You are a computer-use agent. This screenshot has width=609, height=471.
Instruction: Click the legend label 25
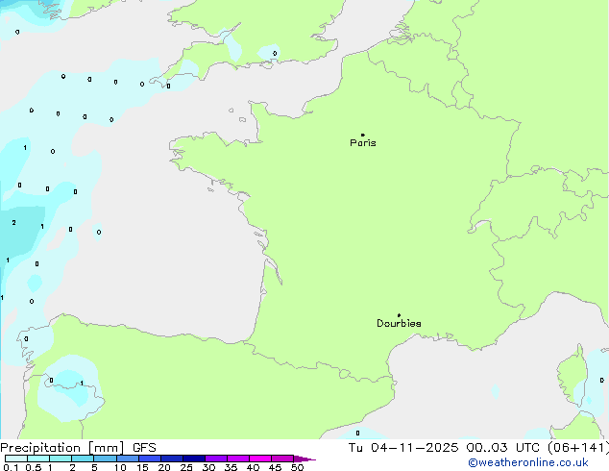tap(186, 467)
